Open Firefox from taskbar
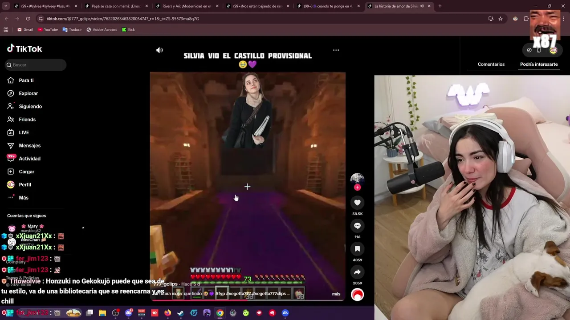The height and width of the screenshot is (320, 570). pos(167,313)
